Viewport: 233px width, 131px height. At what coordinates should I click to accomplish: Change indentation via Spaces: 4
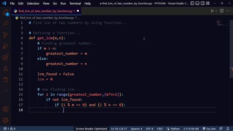coord(136,128)
